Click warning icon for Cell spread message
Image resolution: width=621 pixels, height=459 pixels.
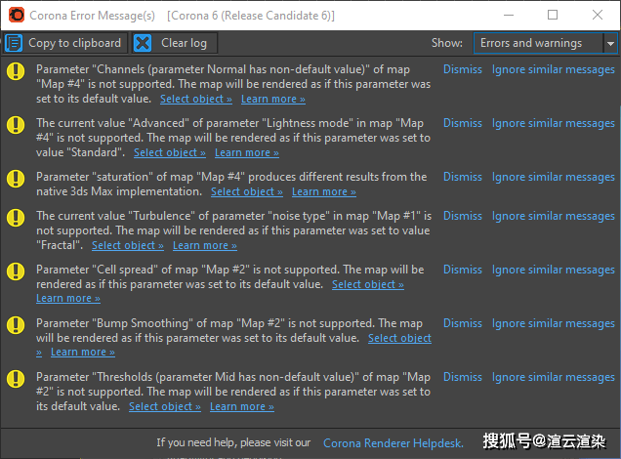(x=16, y=271)
